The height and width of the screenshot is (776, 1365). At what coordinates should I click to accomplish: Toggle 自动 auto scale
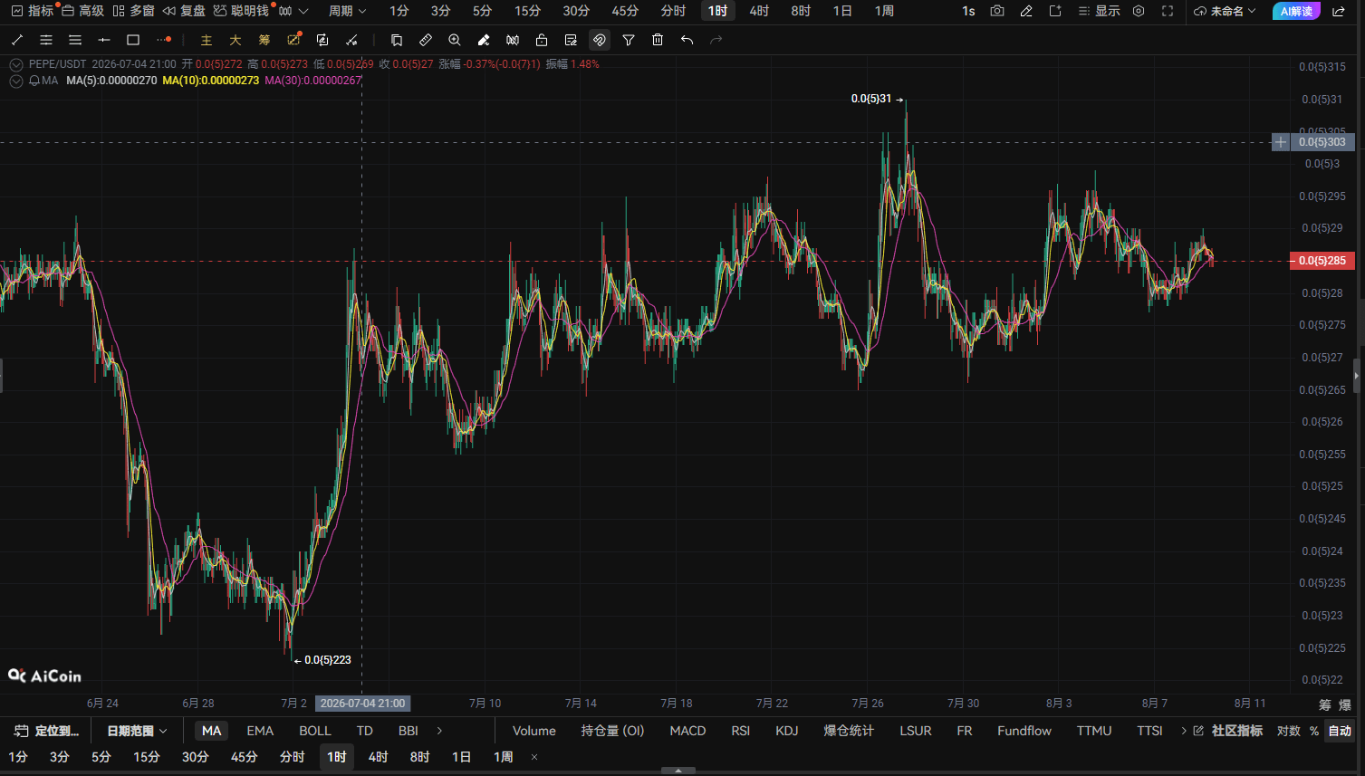click(1340, 731)
